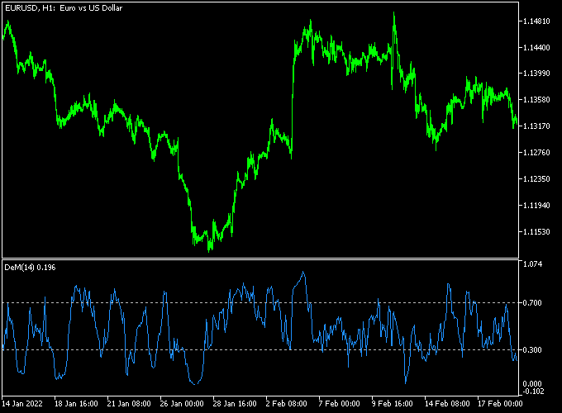Click the 7 Feb 00:00 time label
Screen dimensions: 562x413
tap(339, 404)
